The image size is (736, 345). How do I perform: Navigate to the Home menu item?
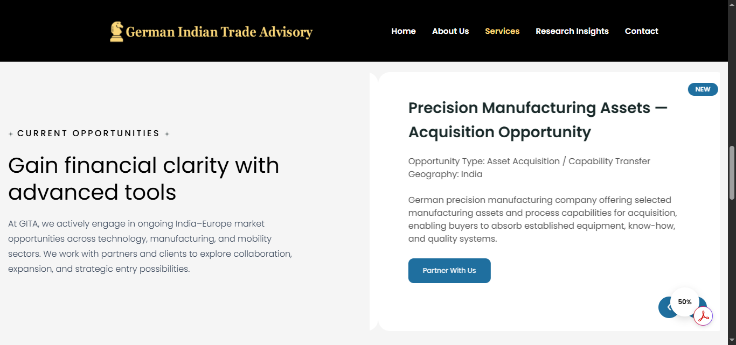pos(403,31)
